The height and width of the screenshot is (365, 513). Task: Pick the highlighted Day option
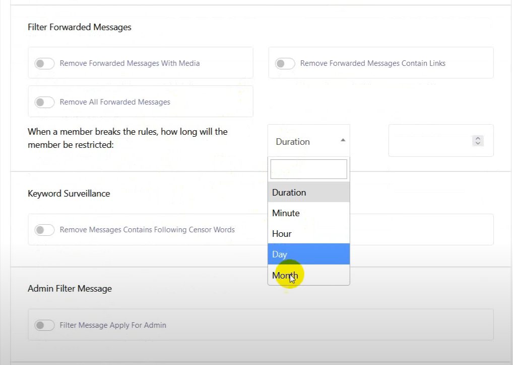280,254
